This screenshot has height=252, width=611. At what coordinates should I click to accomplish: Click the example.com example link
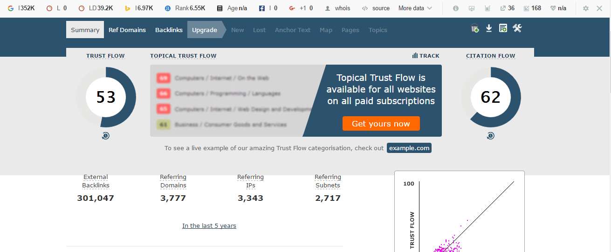409,148
